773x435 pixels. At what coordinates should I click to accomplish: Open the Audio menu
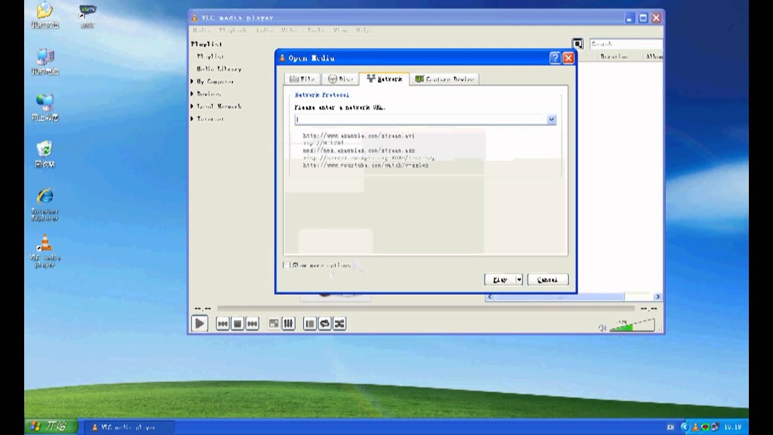264,30
